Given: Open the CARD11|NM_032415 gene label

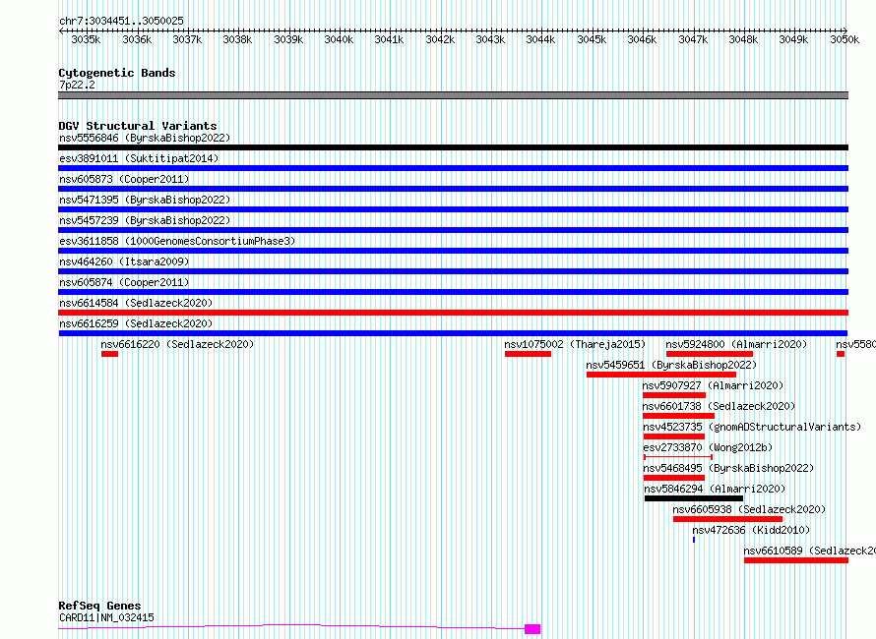Looking at the screenshot, I should click(x=106, y=617).
